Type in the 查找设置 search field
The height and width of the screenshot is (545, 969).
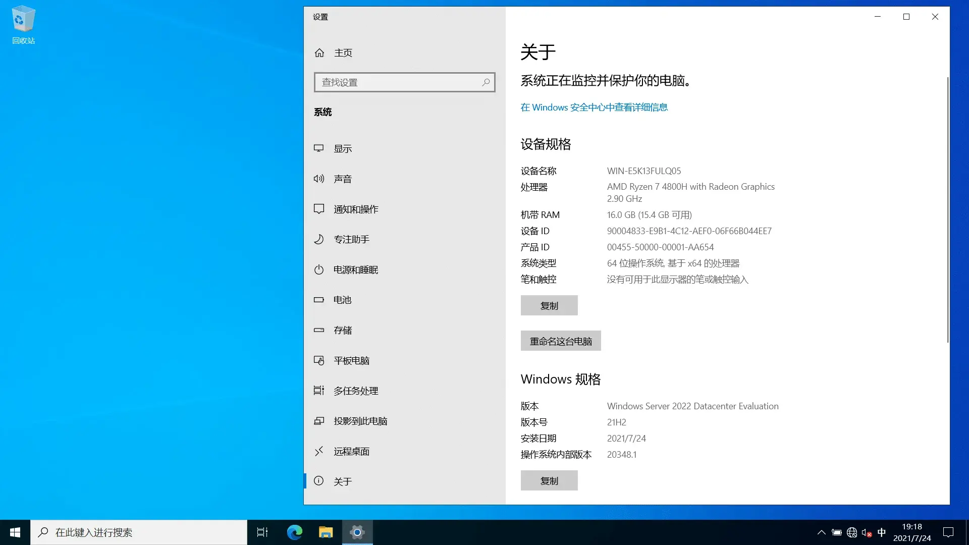pos(404,82)
